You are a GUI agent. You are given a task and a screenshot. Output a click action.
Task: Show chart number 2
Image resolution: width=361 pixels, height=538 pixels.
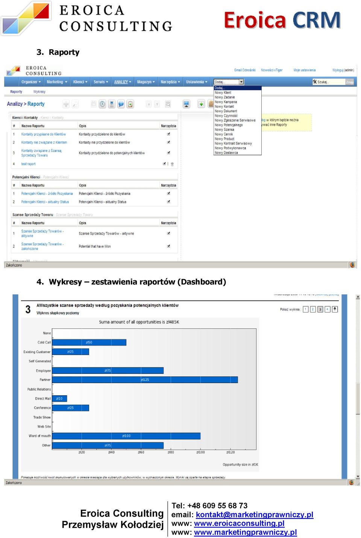click(x=313, y=309)
